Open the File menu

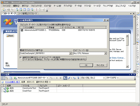pyautogui.click(x=6, y=6)
